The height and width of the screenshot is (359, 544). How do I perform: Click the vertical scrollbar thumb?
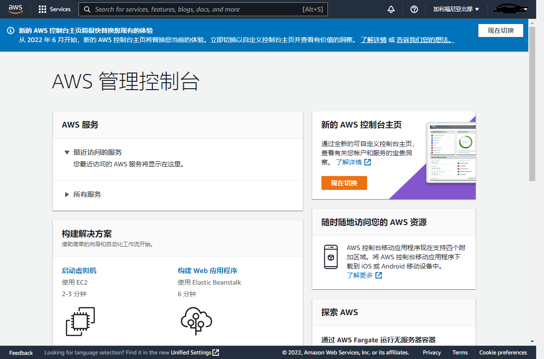pos(532,103)
